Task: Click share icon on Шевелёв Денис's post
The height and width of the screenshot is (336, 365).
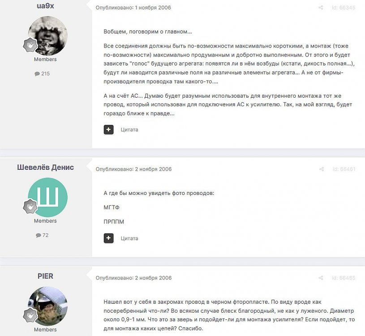Action: [x=322, y=169]
